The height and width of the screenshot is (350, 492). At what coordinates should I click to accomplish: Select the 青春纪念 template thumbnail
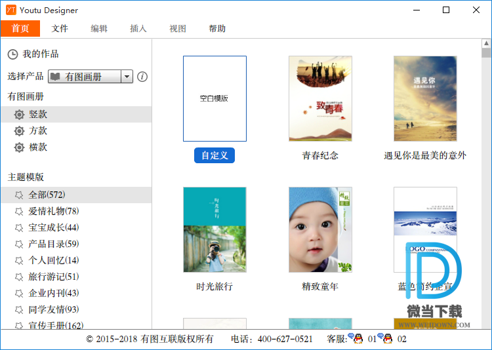coord(320,98)
